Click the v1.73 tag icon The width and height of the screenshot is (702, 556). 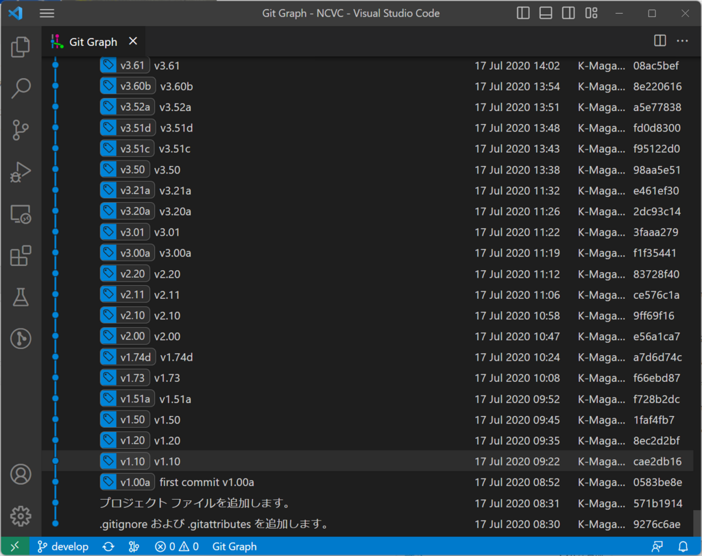[108, 378]
